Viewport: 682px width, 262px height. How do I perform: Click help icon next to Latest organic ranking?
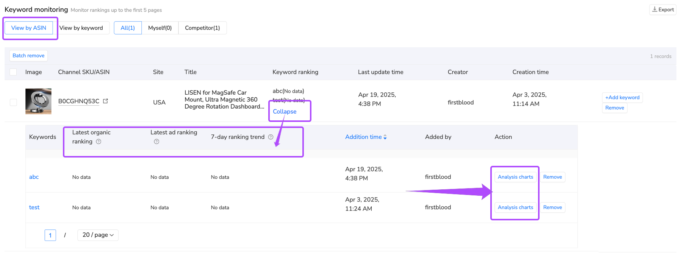tap(99, 142)
